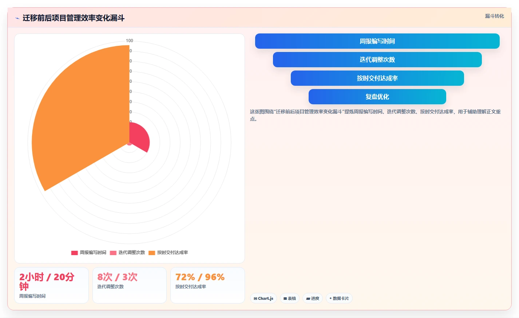The width and height of the screenshot is (519, 318).
Task: Toggle the 迭代调整次数 legend pink swatch
Action: pos(113,253)
